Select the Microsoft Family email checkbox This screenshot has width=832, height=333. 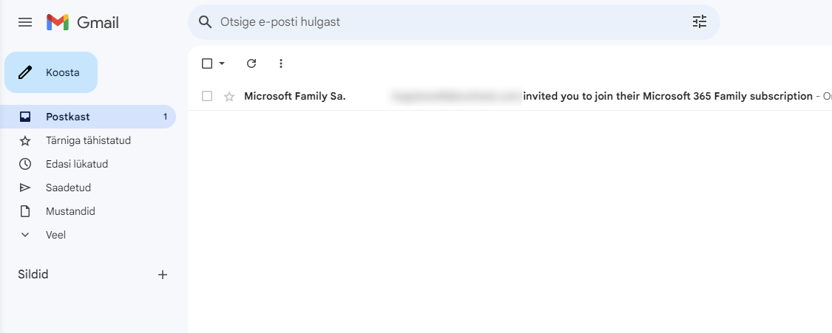207,96
